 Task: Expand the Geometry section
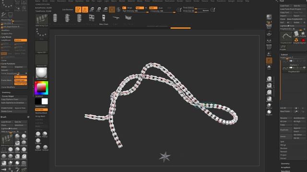[285, 163]
